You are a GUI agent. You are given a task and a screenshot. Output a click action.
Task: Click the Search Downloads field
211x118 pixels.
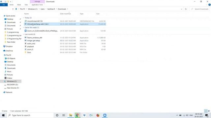200,9
